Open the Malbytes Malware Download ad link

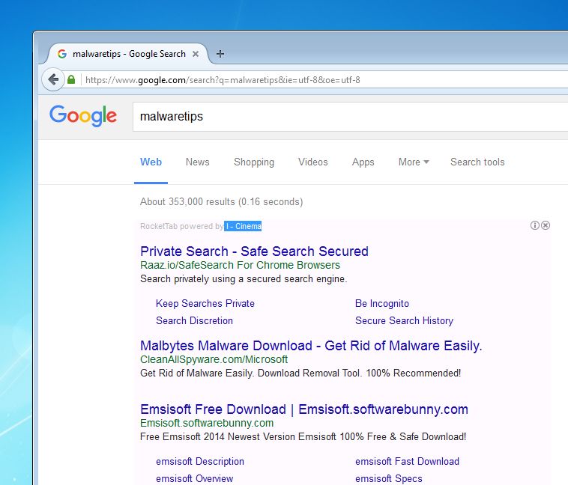tap(311, 346)
